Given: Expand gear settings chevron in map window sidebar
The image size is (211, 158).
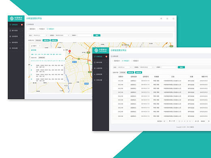Looking at the screenshot, I should (22, 48).
